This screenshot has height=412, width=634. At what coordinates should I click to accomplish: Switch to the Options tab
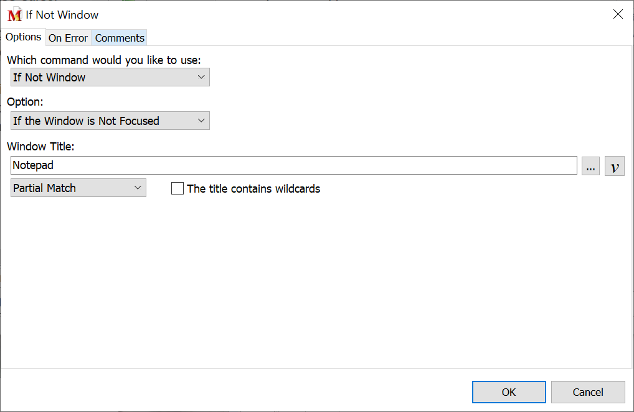point(23,37)
